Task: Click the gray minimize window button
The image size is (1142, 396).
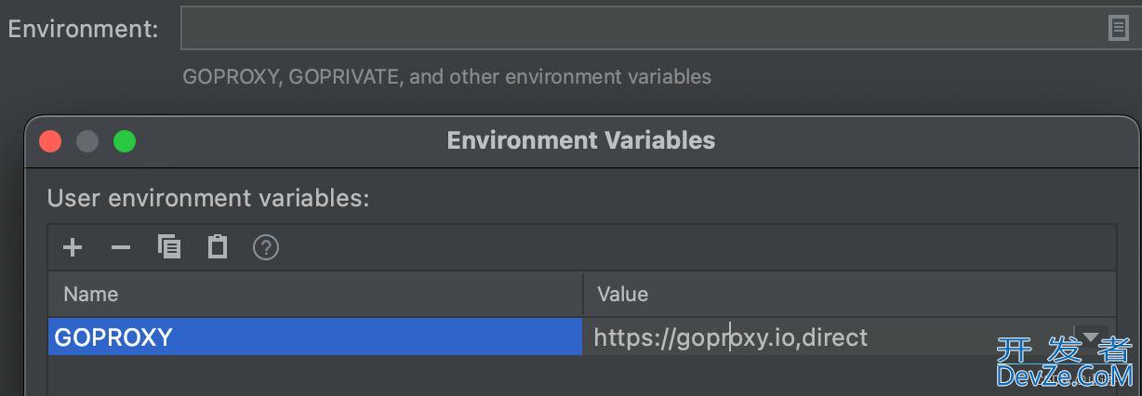Action: pos(87,141)
